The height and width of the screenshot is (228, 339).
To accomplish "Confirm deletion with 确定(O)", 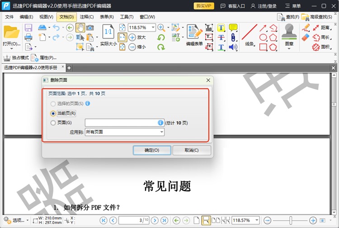I will (152, 150).
